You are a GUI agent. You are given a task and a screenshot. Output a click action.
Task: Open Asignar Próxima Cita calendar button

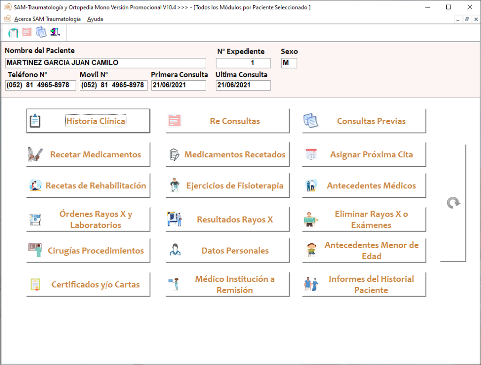click(x=364, y=155)
